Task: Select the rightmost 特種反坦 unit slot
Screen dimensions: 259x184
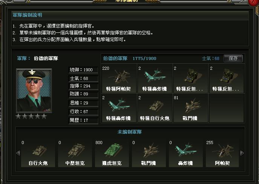Action: click(x=227, y=78)
